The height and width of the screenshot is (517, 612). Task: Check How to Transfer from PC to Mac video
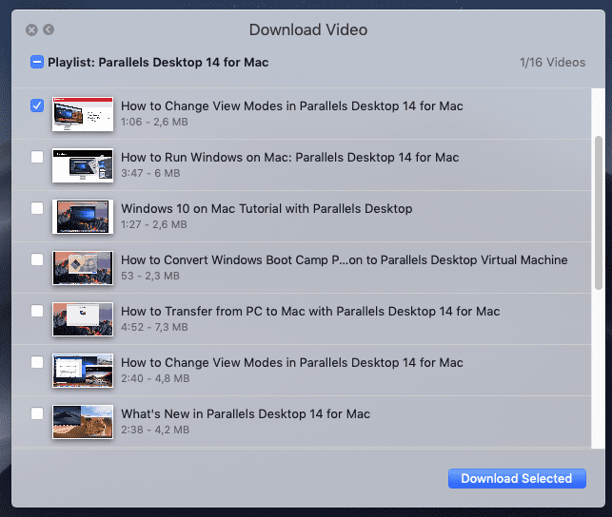(x=37, y=311)
